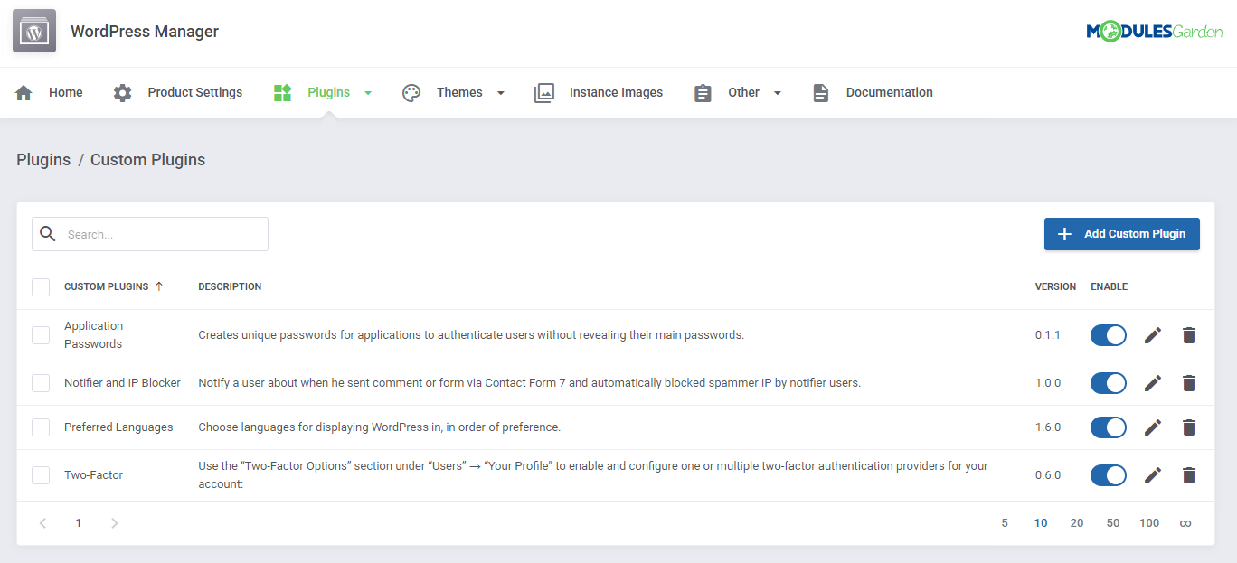The image size is (1237, 563).
Task: Select the Instance Images icon
Action: [543, 91]
